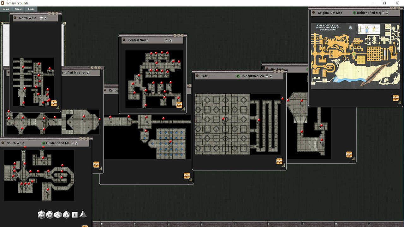Toggle the lock on Central North map

[170, 40]
